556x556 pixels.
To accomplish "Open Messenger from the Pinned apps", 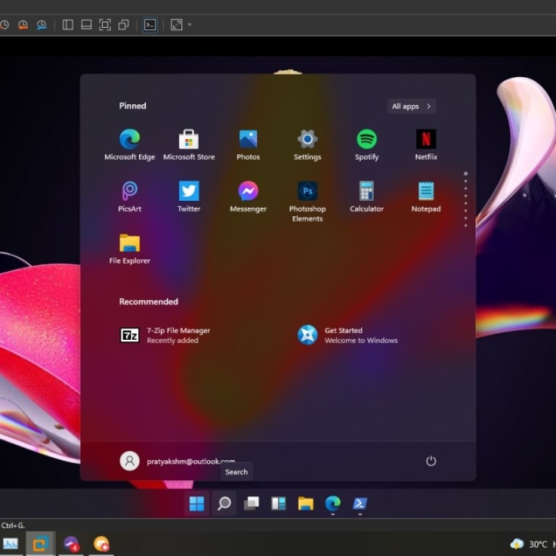I will pyautogui.click(x=248, y=197).
